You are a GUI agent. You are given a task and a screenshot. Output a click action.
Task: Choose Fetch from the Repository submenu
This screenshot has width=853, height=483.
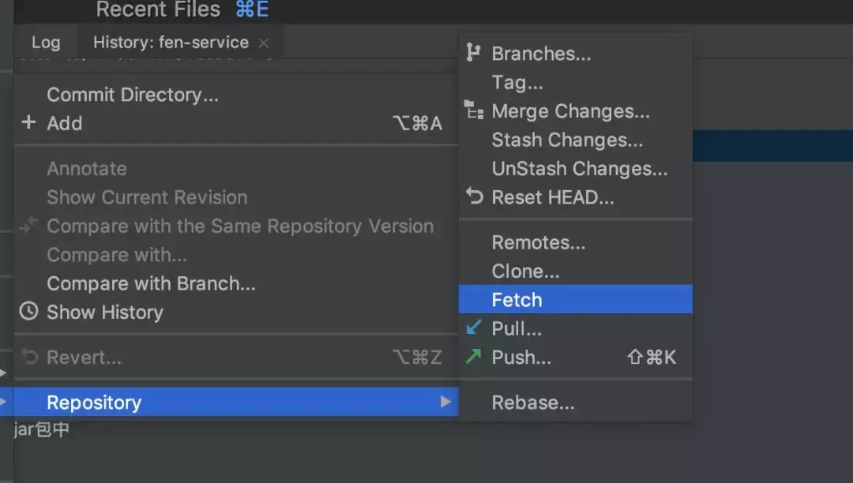coord(517,300)
